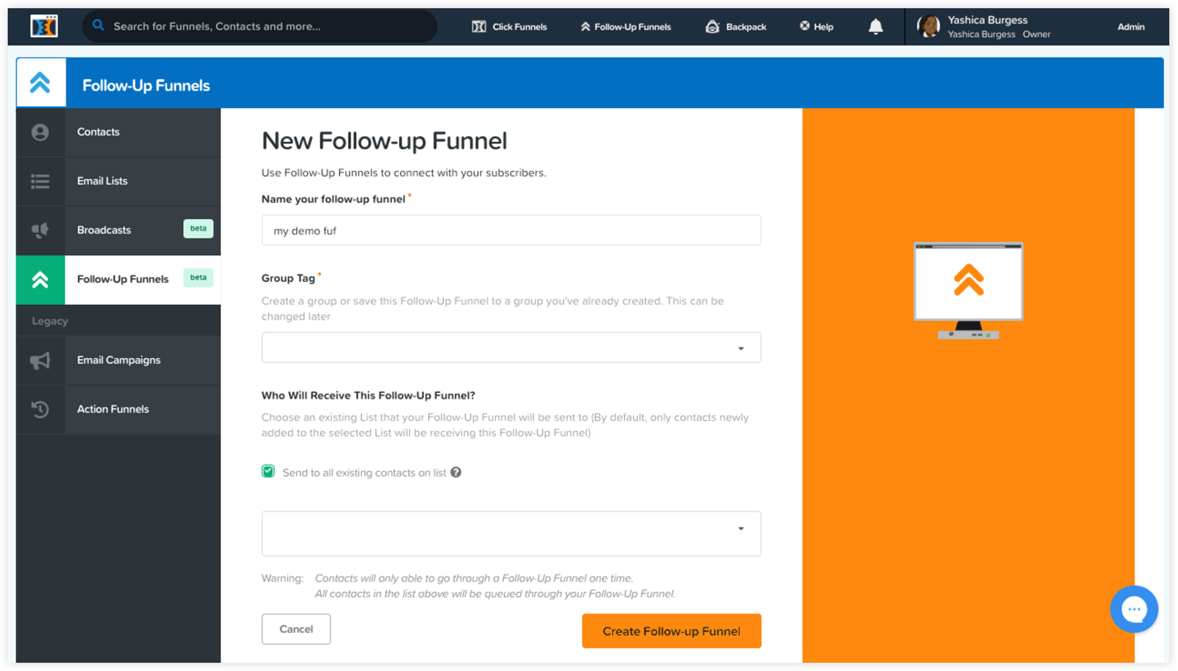This screenshot has width=1178, height=671.
Task: Click the Cancel button
Action: (x=296, y=629)
